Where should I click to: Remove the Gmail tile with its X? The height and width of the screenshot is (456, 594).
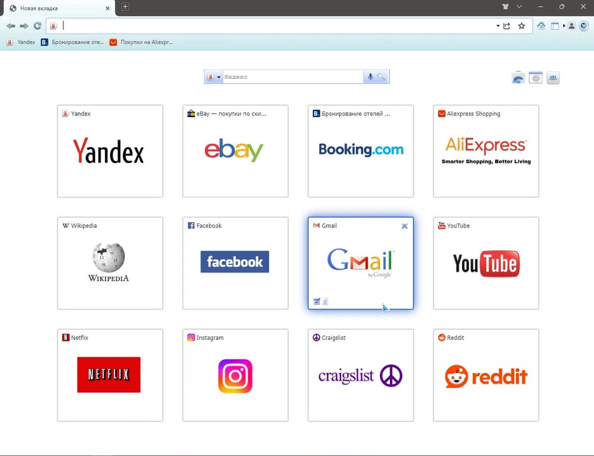[404, 226]
